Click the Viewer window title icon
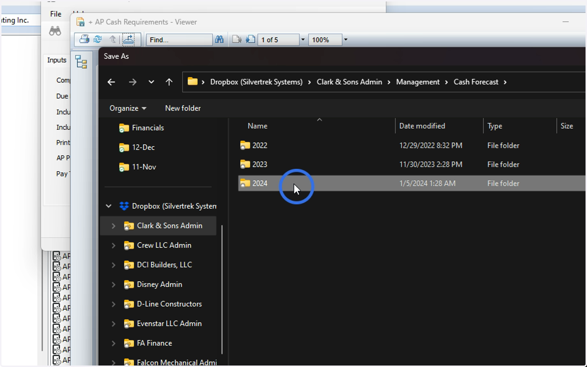Screen dimensions: 587x367 (x=81, y=22)
